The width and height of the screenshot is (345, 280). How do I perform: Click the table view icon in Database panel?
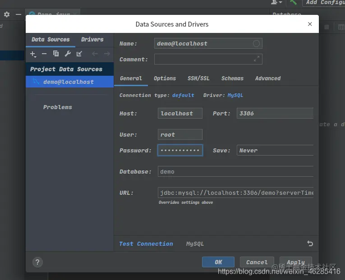pyautogui.click(x=341, y=27)
